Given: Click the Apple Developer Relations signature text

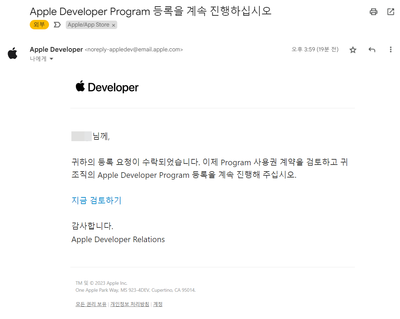Looking at the screenshot, I should (118, 239).
